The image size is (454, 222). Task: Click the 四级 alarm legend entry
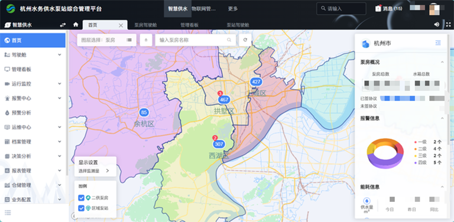coord(428,162)
